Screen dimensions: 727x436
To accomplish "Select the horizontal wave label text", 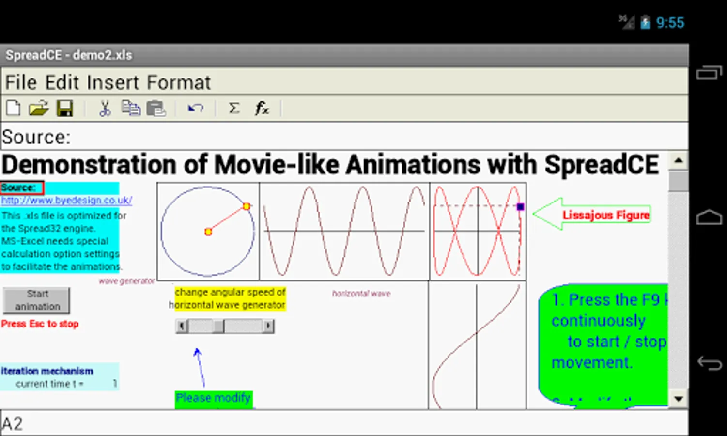I will [x=361, y=293].
